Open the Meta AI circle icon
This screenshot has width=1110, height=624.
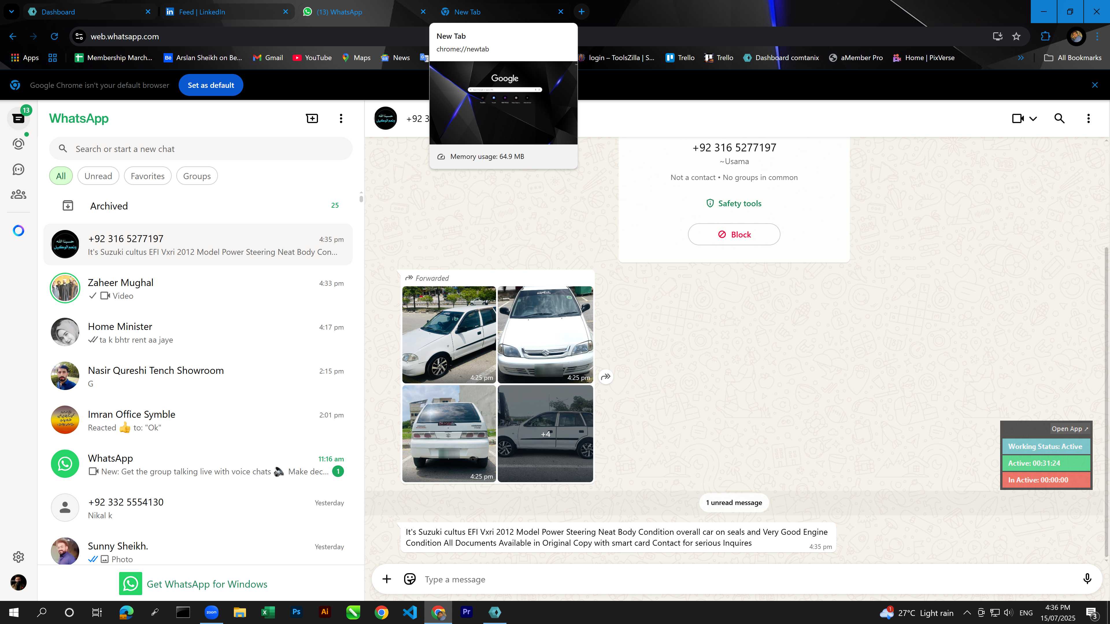[x=18, y=231]
